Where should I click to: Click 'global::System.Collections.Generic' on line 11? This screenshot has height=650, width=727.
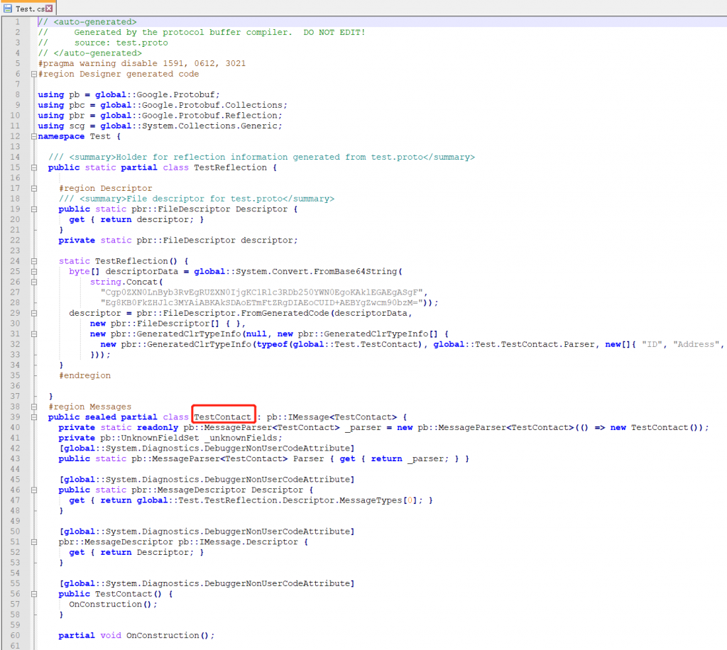(x=189, y=126)
